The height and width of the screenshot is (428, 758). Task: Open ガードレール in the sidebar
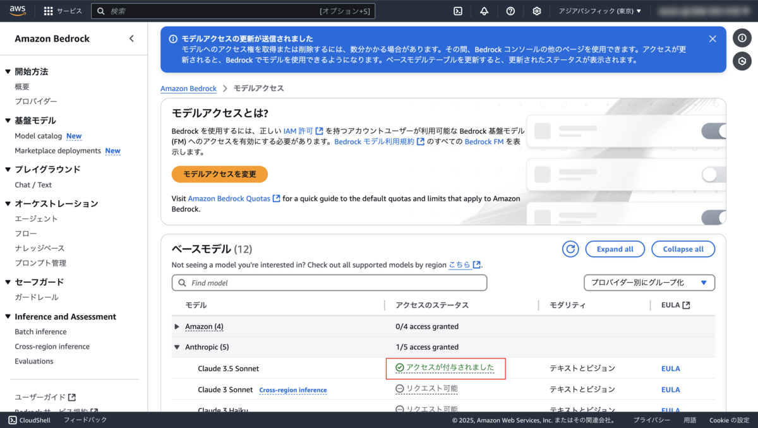pyautogui.click(x=37, y=297)
